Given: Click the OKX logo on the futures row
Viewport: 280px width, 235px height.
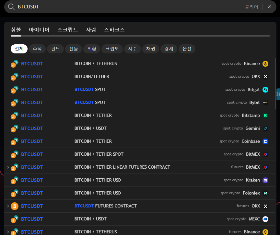Looking at the screenshot, I should coord(265,206).
